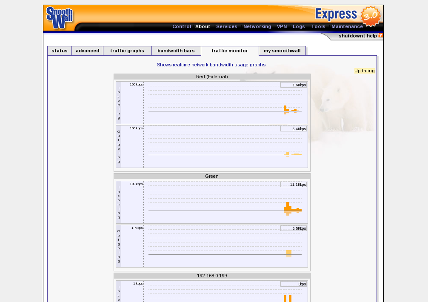Click the 1.6Kbps rate value
Screen dimensions: 428x302
click(294, 85)
